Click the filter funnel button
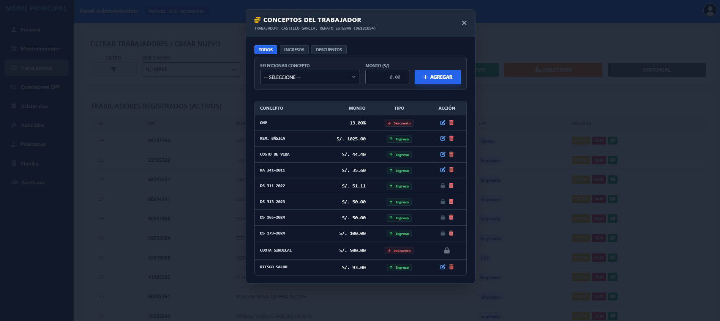Screen dimensions: 720x321 pos(114,69)
